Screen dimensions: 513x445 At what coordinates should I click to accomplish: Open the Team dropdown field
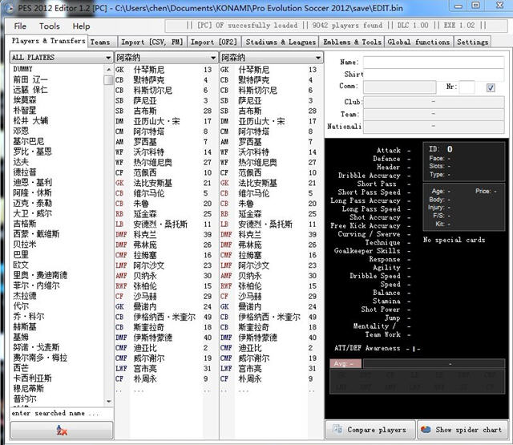(x=434, y=114)
